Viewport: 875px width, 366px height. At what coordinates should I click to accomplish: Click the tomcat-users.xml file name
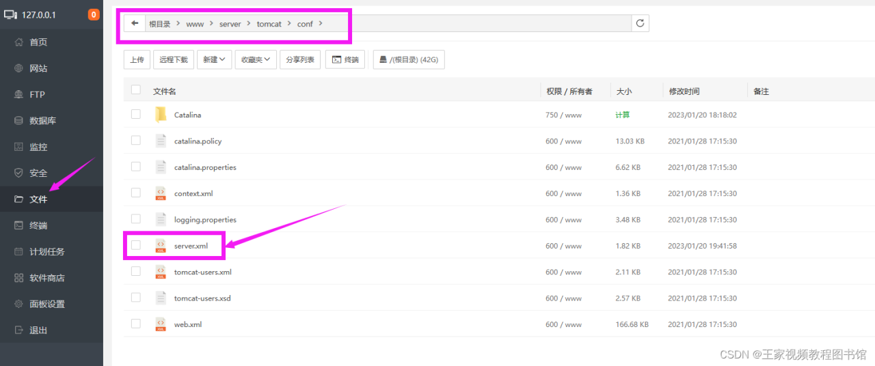coord(203,272)
